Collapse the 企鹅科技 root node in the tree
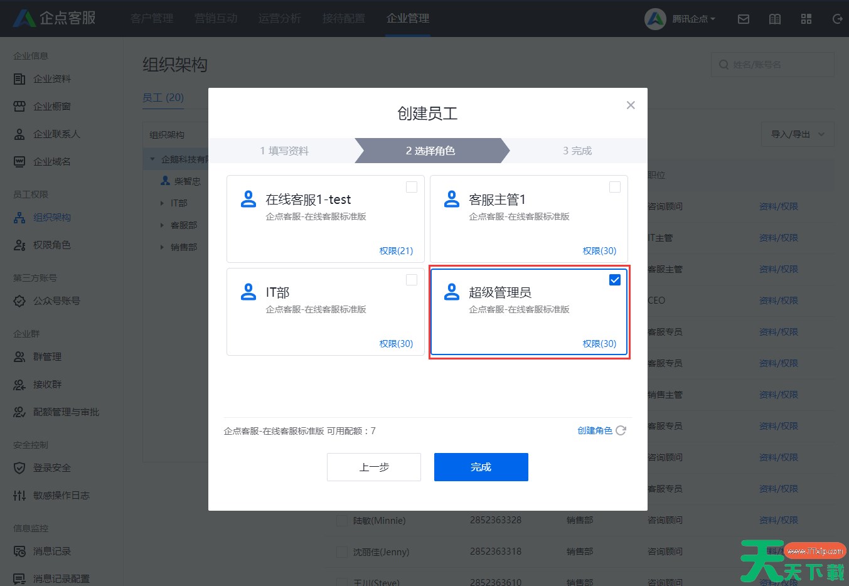 (152, 159)
